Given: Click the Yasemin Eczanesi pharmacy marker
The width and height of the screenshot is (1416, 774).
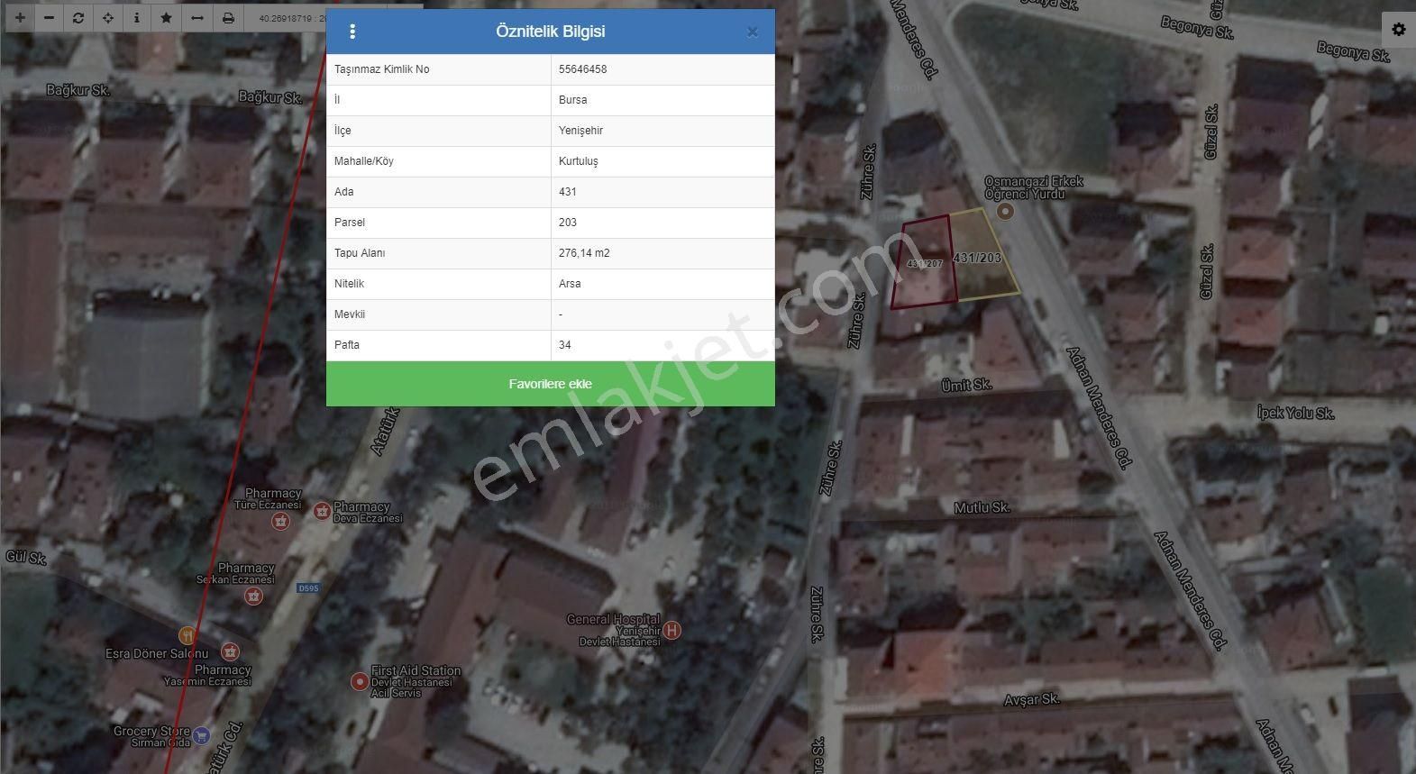Looking at the screenshot, I should 230,651.
